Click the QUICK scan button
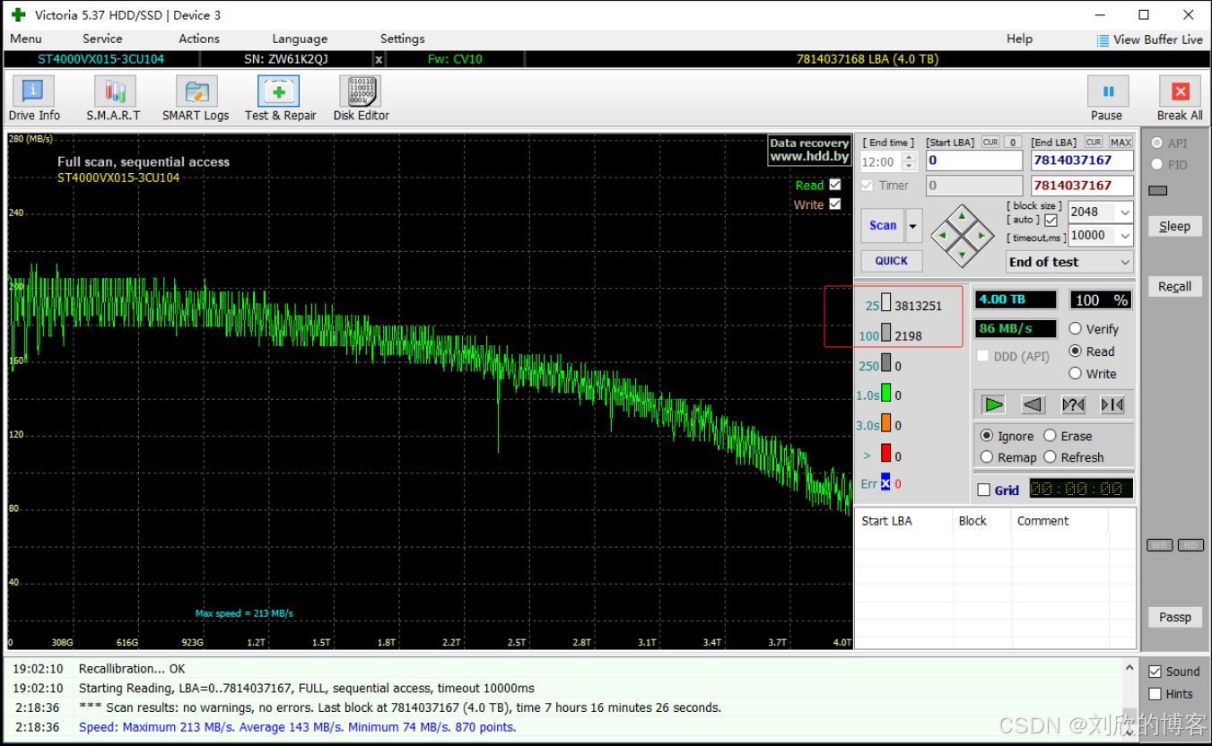Image resolution: width=1212 pixels, height=746 pixels. tap(892, 261)
